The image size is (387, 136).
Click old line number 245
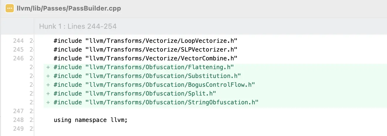(18, 50)
